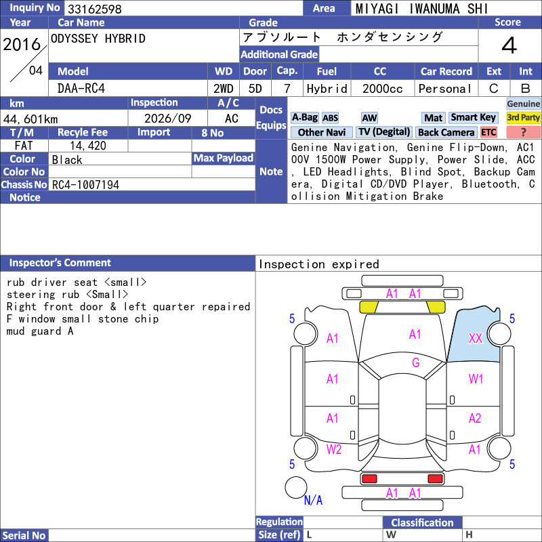Viewport: 542px width, 542px height.
Task: Click the W1 damage mark on the diagram
Action: coord(476,379)
